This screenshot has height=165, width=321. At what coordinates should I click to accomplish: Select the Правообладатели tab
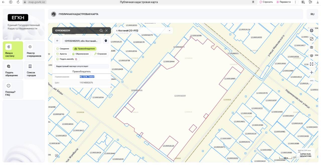pyautogui.click(x=85, y=49)
